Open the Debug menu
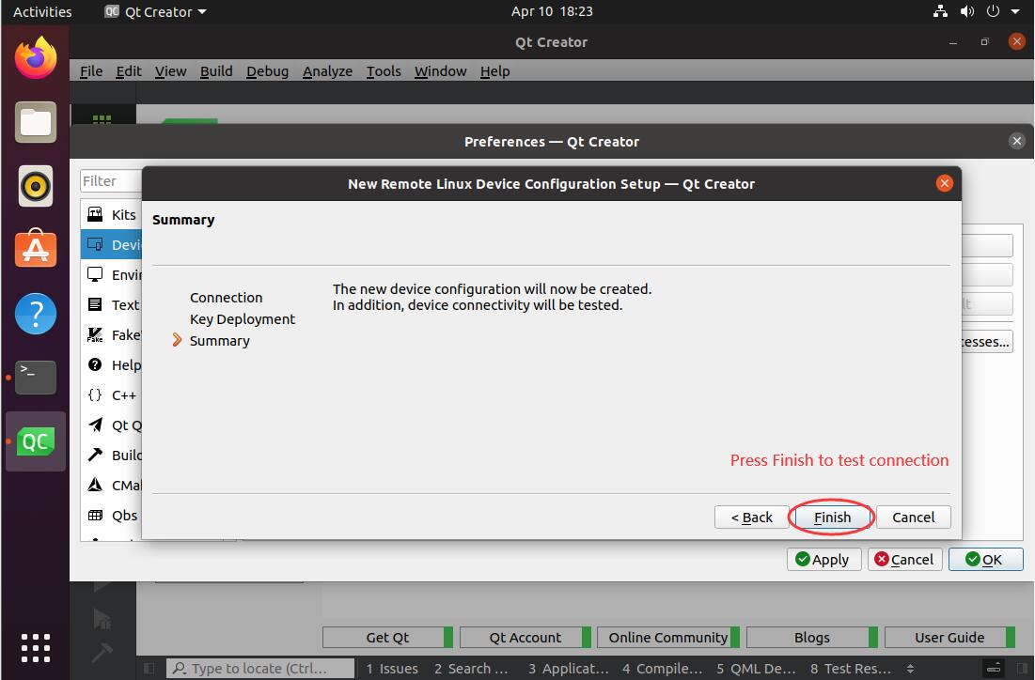 pos(267,70)
